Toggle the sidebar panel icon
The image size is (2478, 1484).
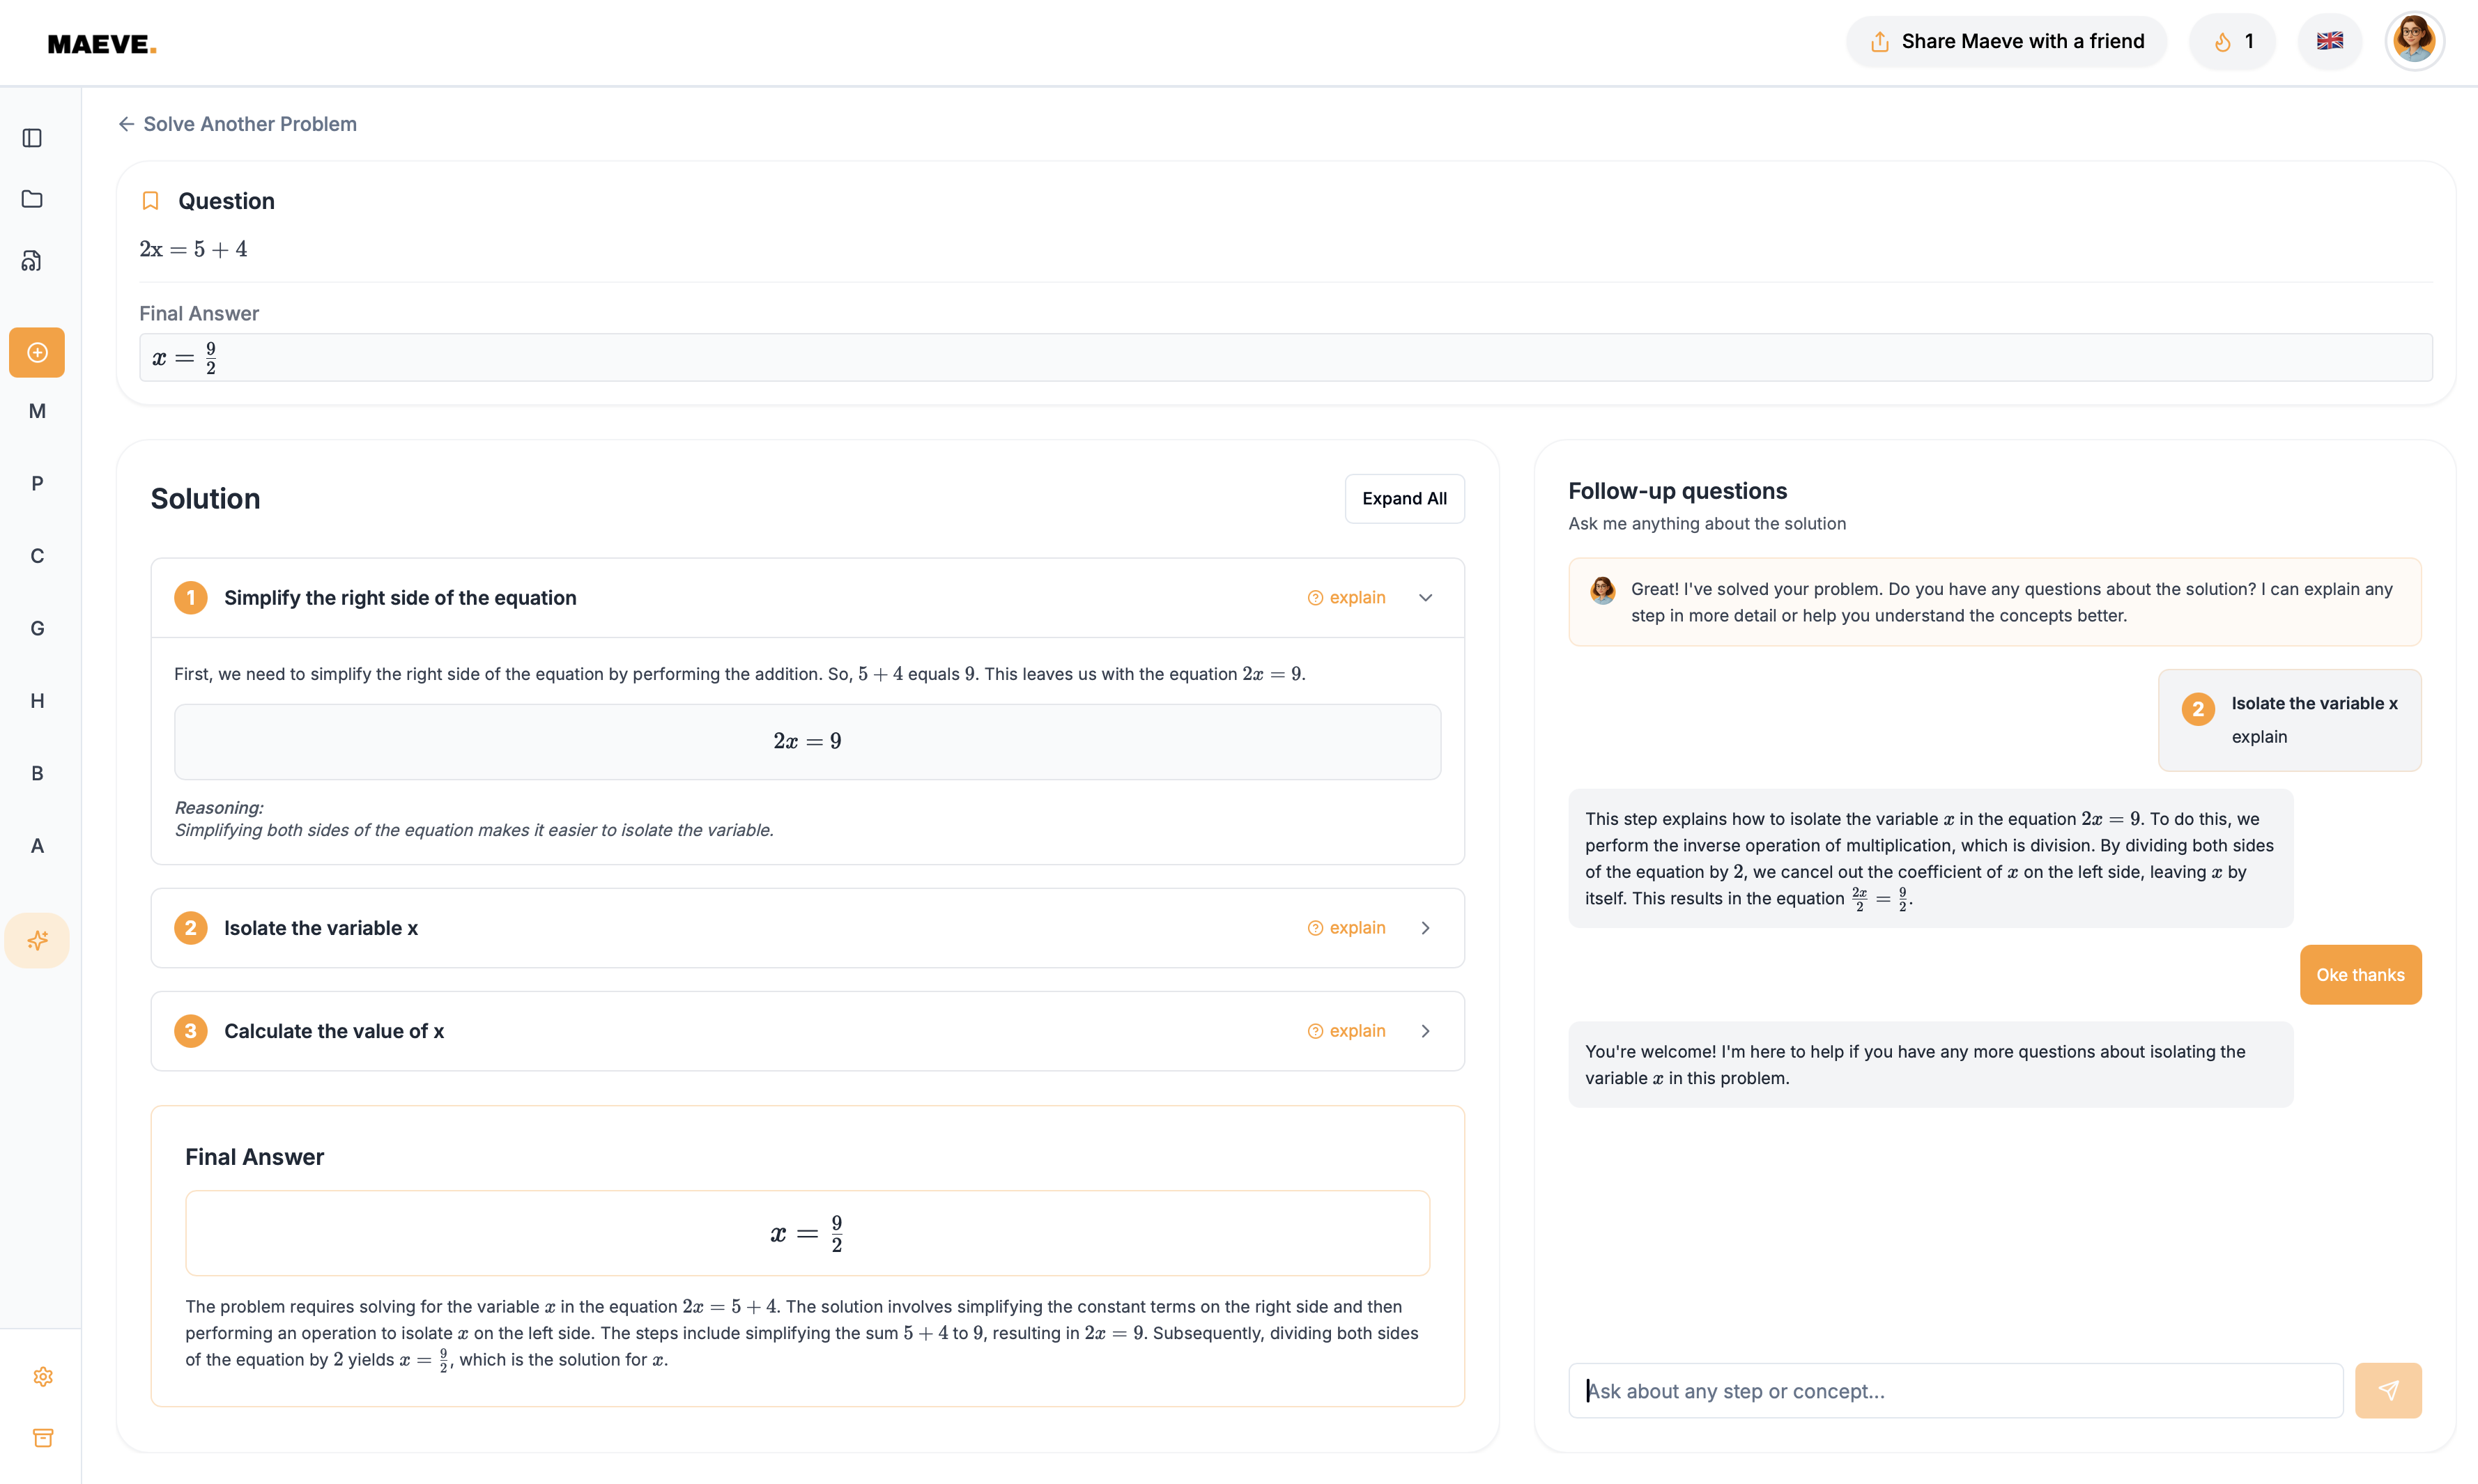(x=32, y=138)
